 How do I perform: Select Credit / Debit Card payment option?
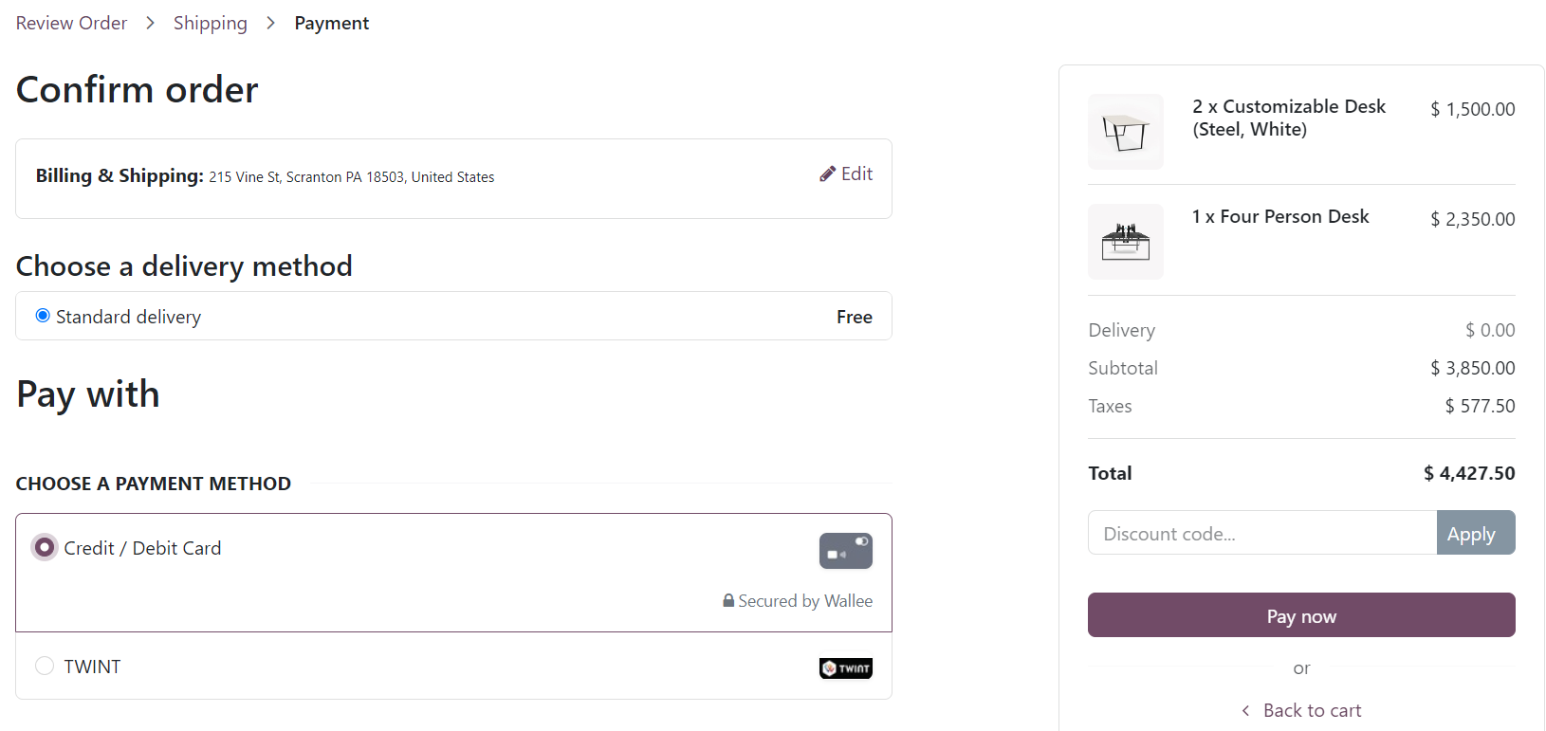pos(45,548)
